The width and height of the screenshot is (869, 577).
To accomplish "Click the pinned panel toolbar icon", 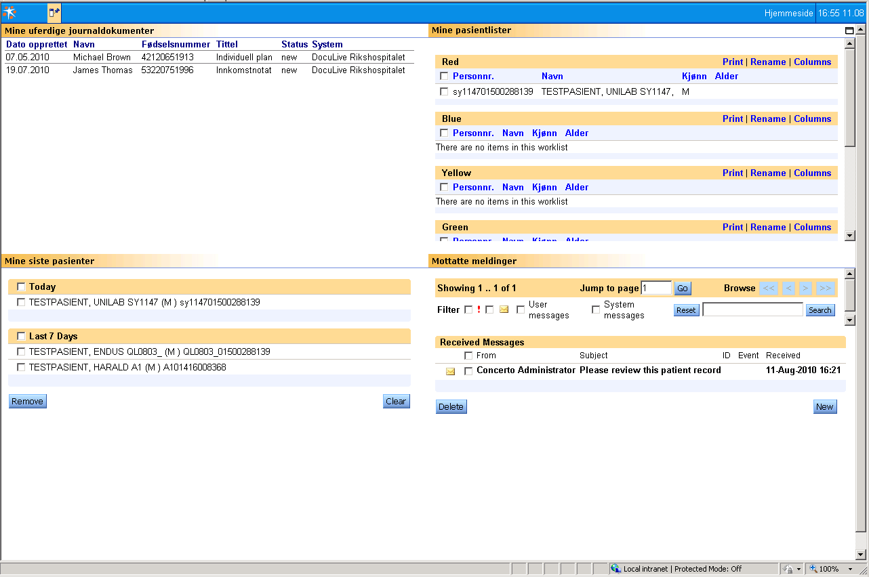I will point(54,13).
